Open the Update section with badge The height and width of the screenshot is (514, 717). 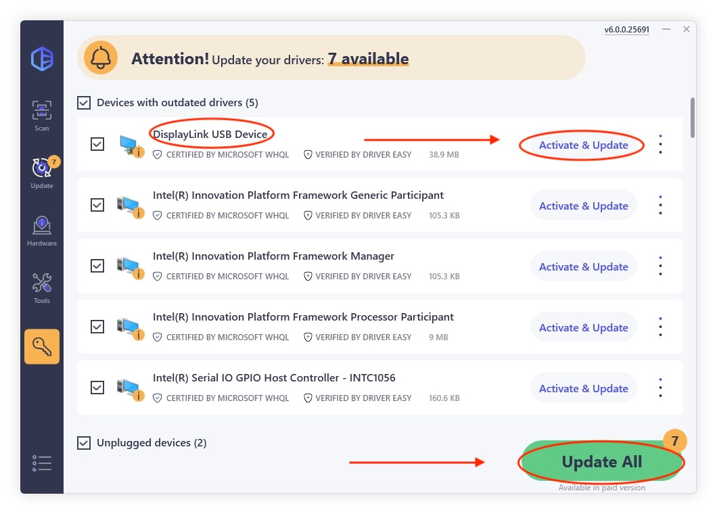tap(43, 172)
